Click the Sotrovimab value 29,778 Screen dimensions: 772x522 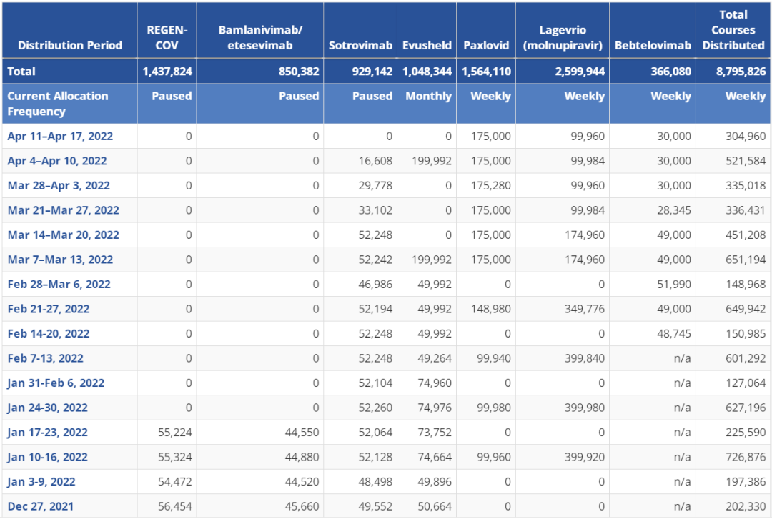(x=375, y=186)
